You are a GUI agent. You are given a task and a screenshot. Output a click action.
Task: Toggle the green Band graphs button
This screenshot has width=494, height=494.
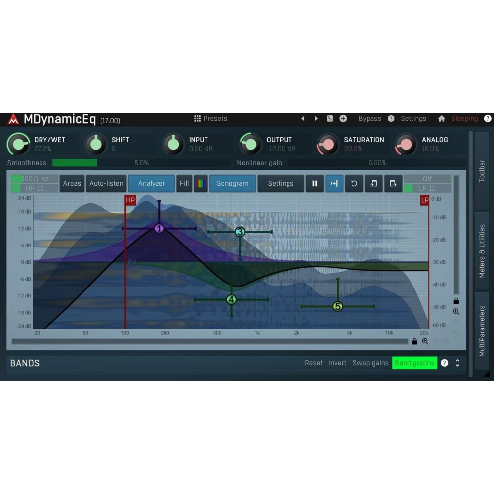pyautogui.click(x=414, y=363)
